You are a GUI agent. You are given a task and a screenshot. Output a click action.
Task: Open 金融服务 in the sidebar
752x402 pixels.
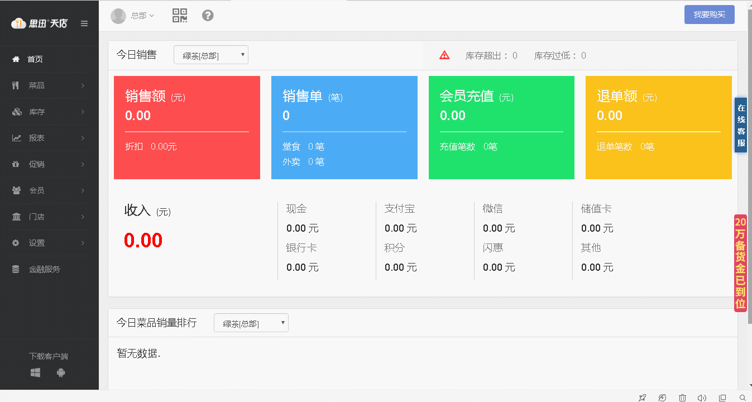49,269
